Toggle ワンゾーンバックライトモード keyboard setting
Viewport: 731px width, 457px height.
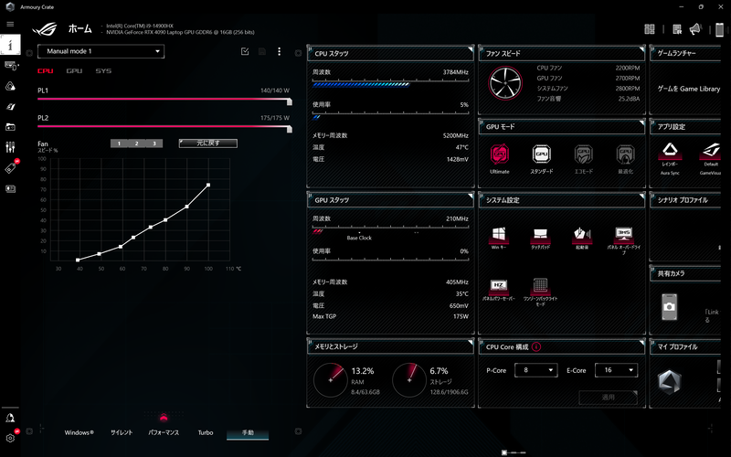click(x=540, y=286)
